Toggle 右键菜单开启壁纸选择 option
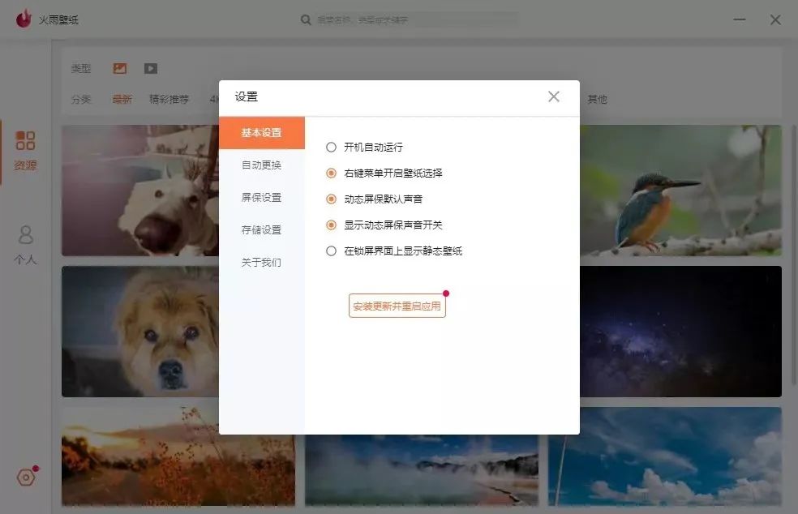 tap(332, 173)
